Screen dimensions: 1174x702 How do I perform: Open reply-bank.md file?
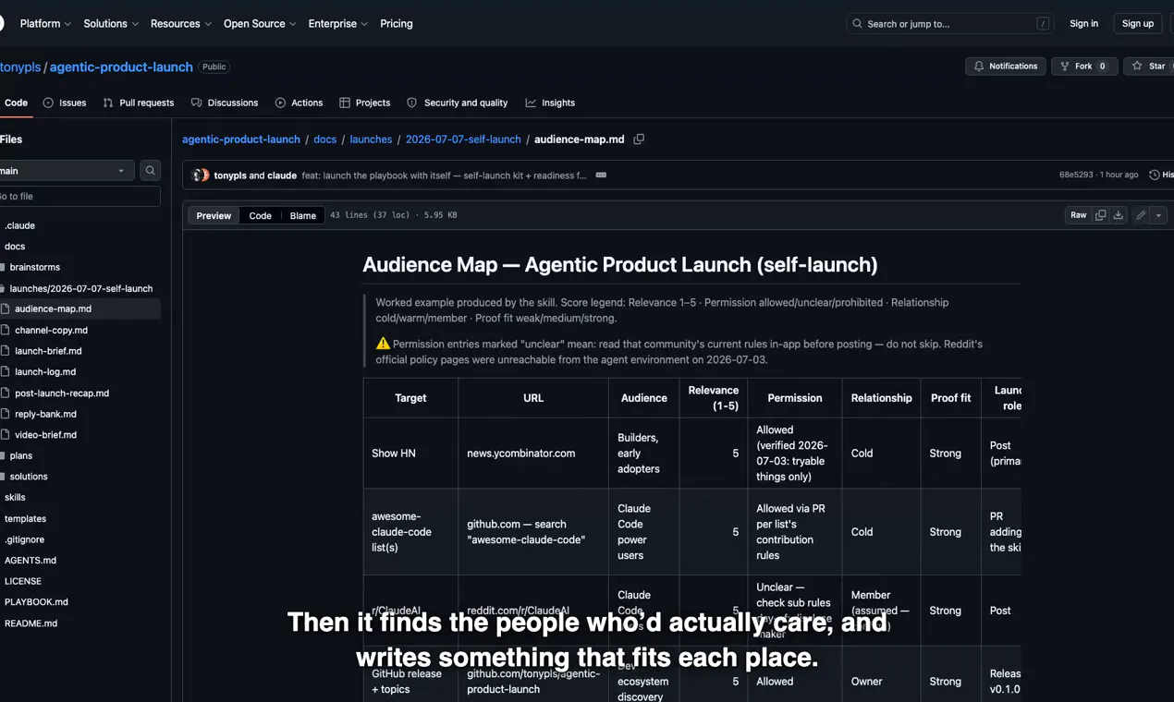(45, 414)
